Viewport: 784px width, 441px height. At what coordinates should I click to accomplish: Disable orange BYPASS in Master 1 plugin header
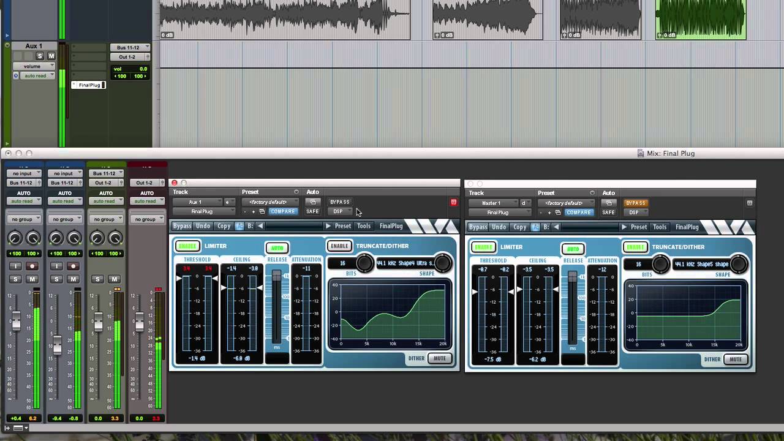[635, 203]
